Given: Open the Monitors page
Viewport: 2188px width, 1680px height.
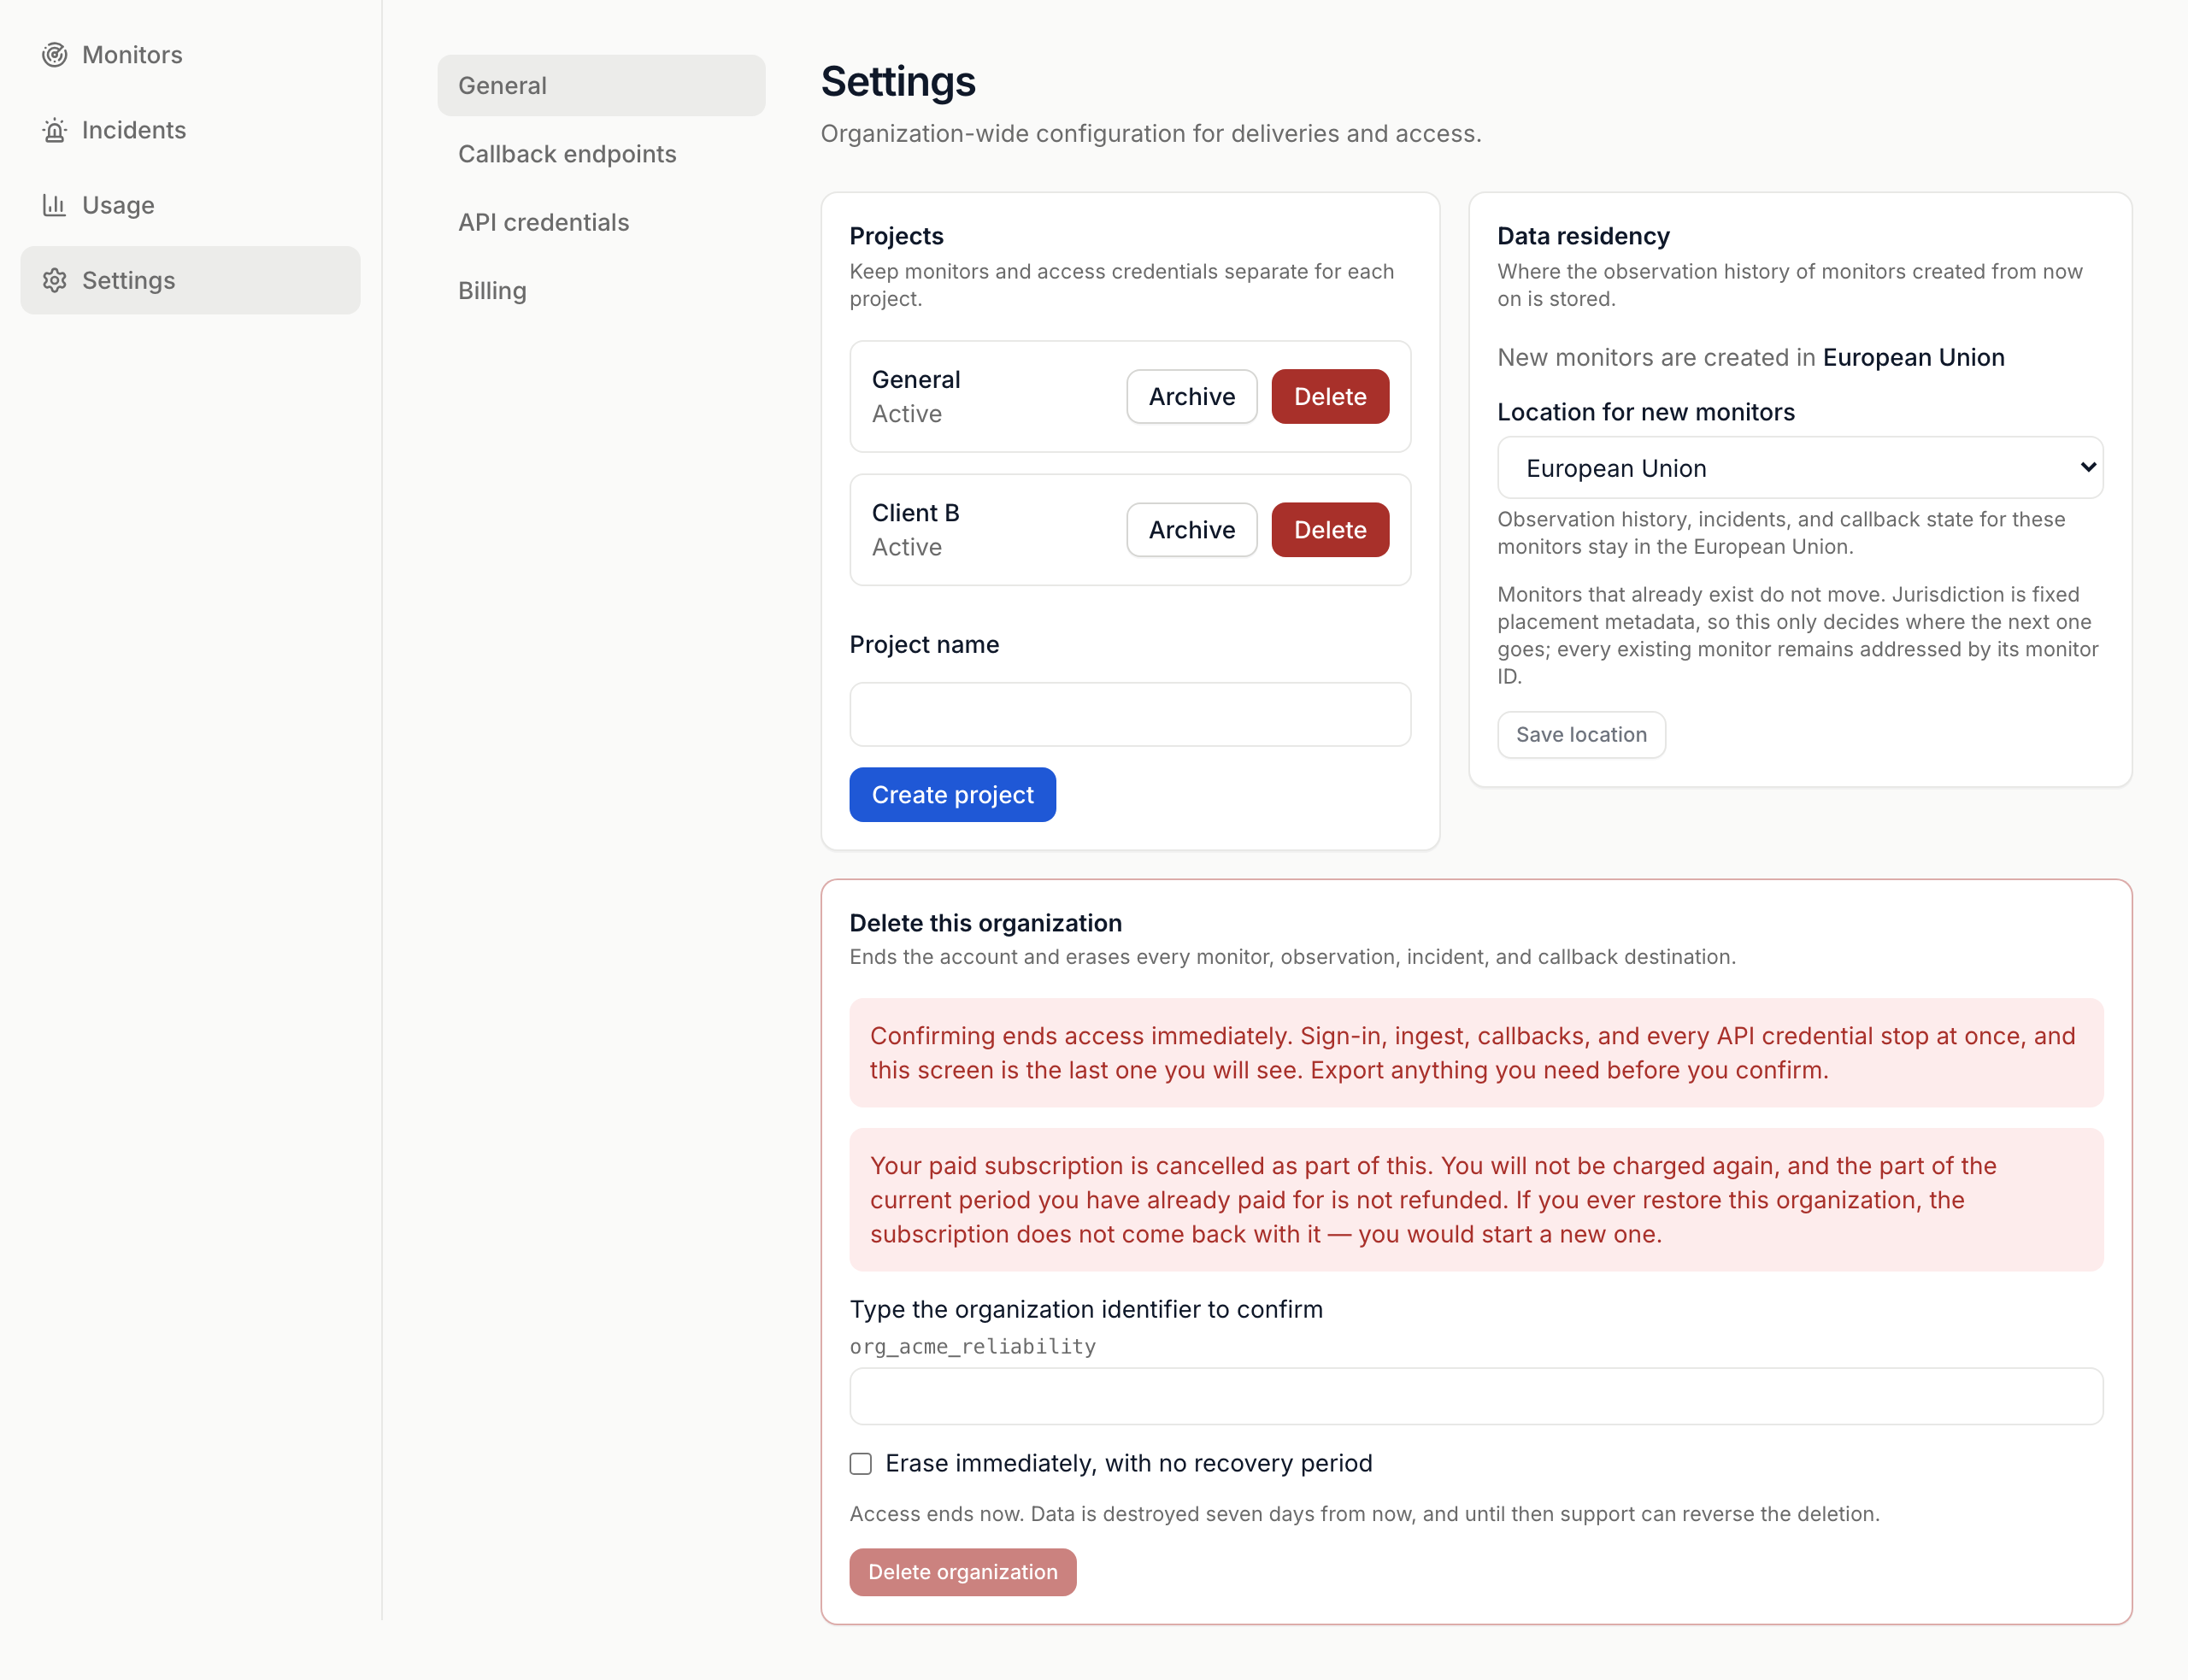Looking at the screenshot, I should [190, 55].
